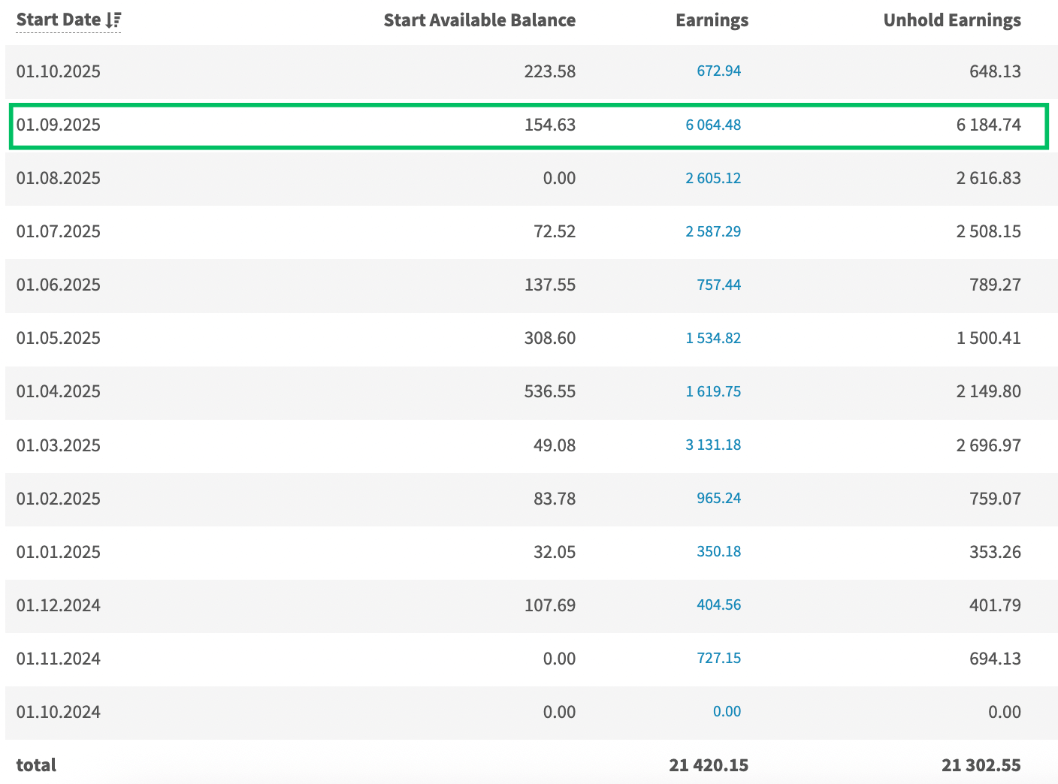The width and height of the screenshot is (1058, 784).
Task: Select the 01.08.2025 date cell
Action: tap(59, 178)
